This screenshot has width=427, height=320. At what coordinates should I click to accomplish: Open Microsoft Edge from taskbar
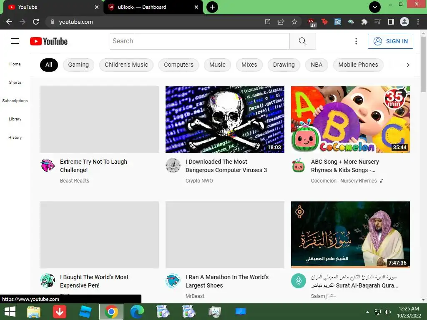(x=137, y=312)
